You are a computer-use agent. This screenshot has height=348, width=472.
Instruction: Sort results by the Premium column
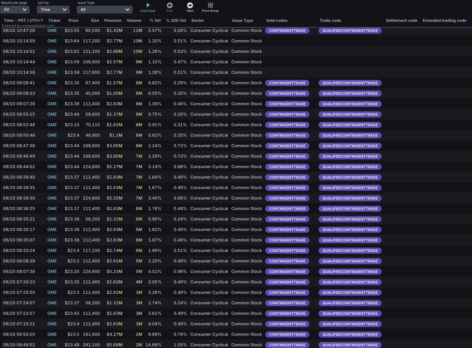pyautogui.click(x=113, y=20)
